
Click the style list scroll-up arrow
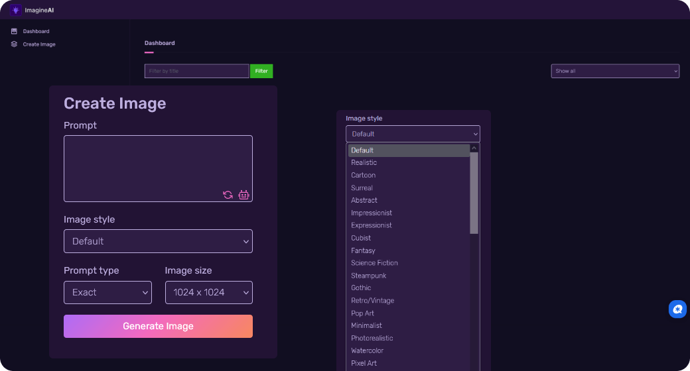[x=474, y=148]
